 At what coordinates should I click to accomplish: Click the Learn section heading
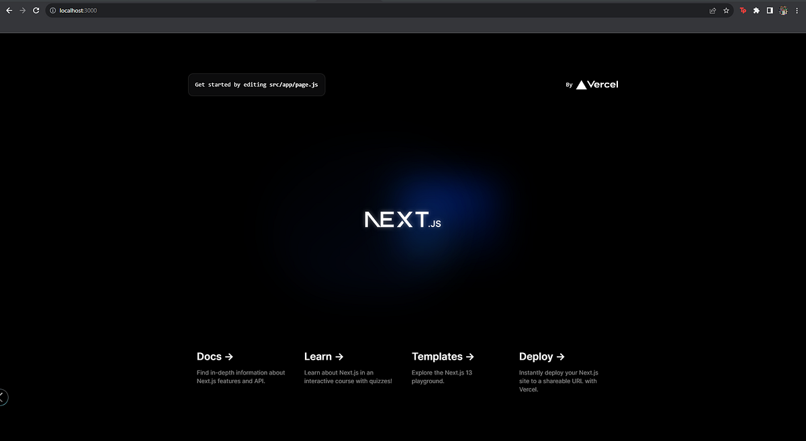(x=323, y=356)
